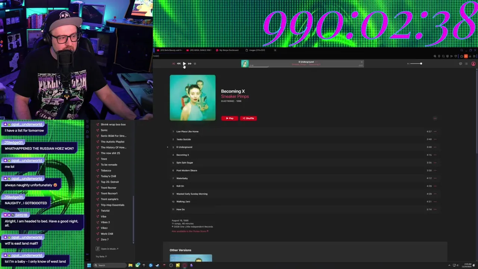Open the play queue list icon
This screenshot has width=478, height=269.
(466, 64)
